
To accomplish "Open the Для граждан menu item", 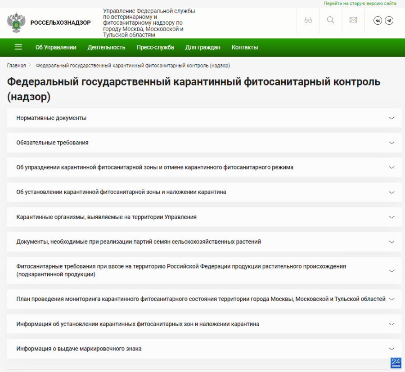I will point(203,47).
